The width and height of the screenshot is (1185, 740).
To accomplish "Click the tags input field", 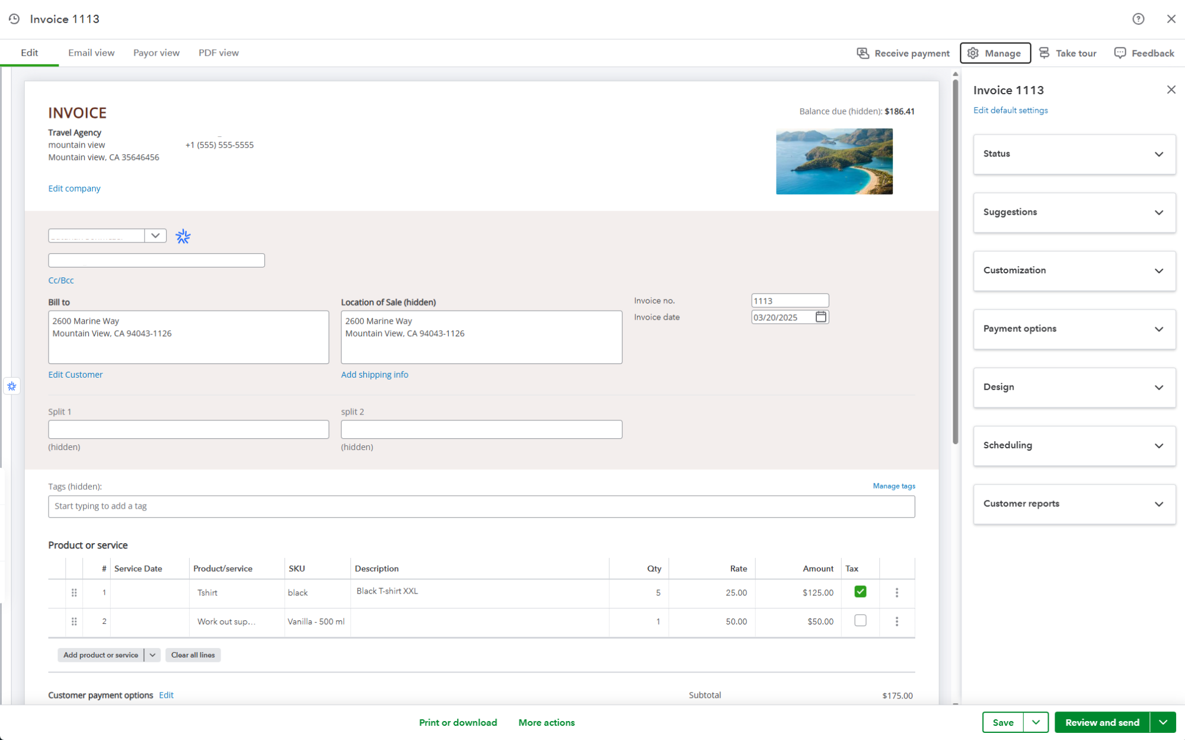I will point(481,506).
